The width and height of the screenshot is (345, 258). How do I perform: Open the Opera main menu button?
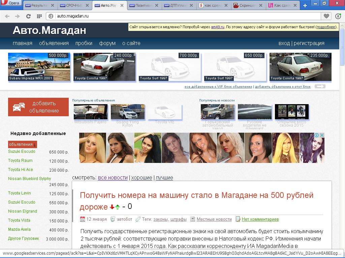point(11,3)
